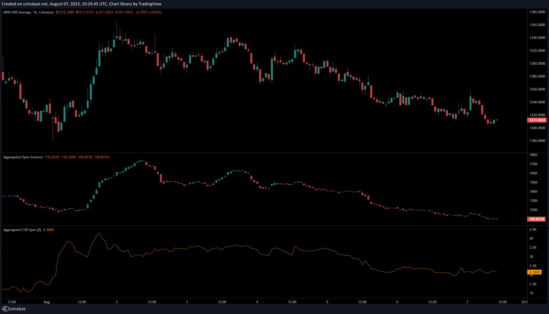
Task: Click the 3K CVD axis label
Action: (x=531, y=257)
